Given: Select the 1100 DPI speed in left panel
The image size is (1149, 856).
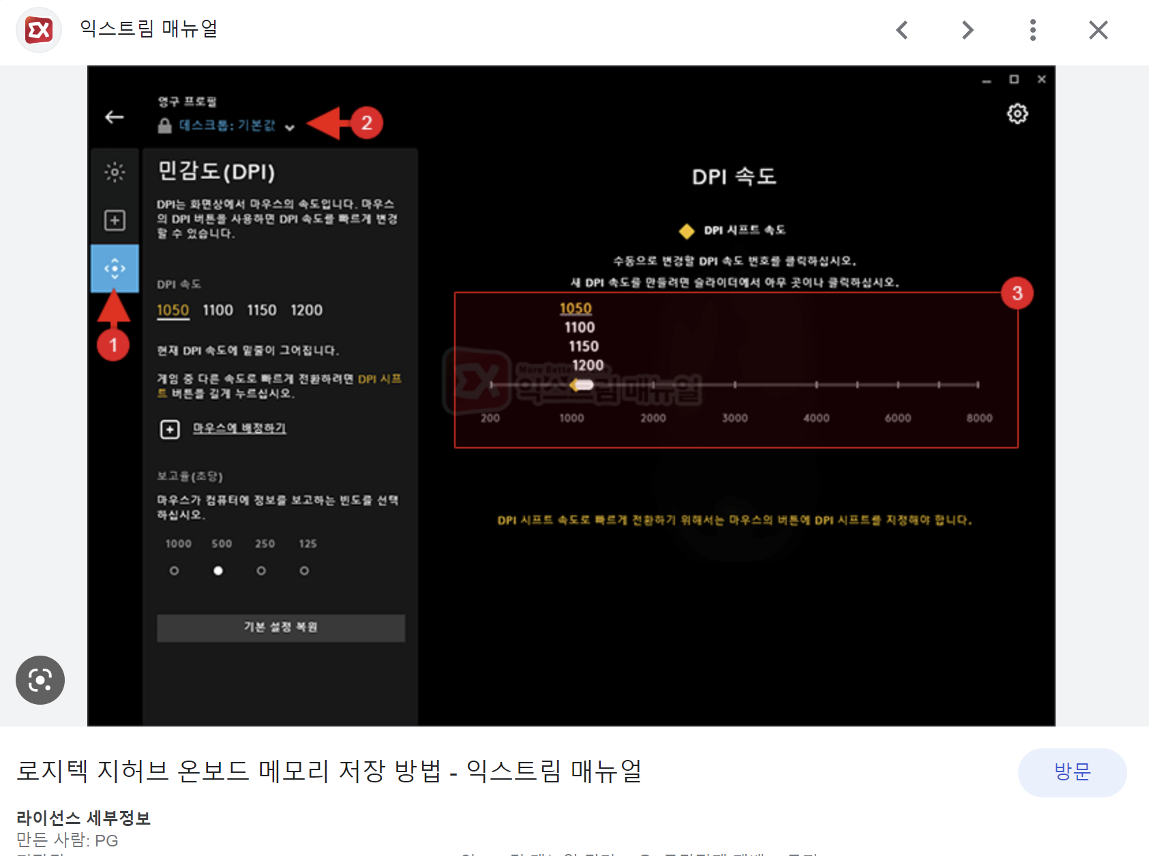Looking at the screenshot, I should coord(218,310).
